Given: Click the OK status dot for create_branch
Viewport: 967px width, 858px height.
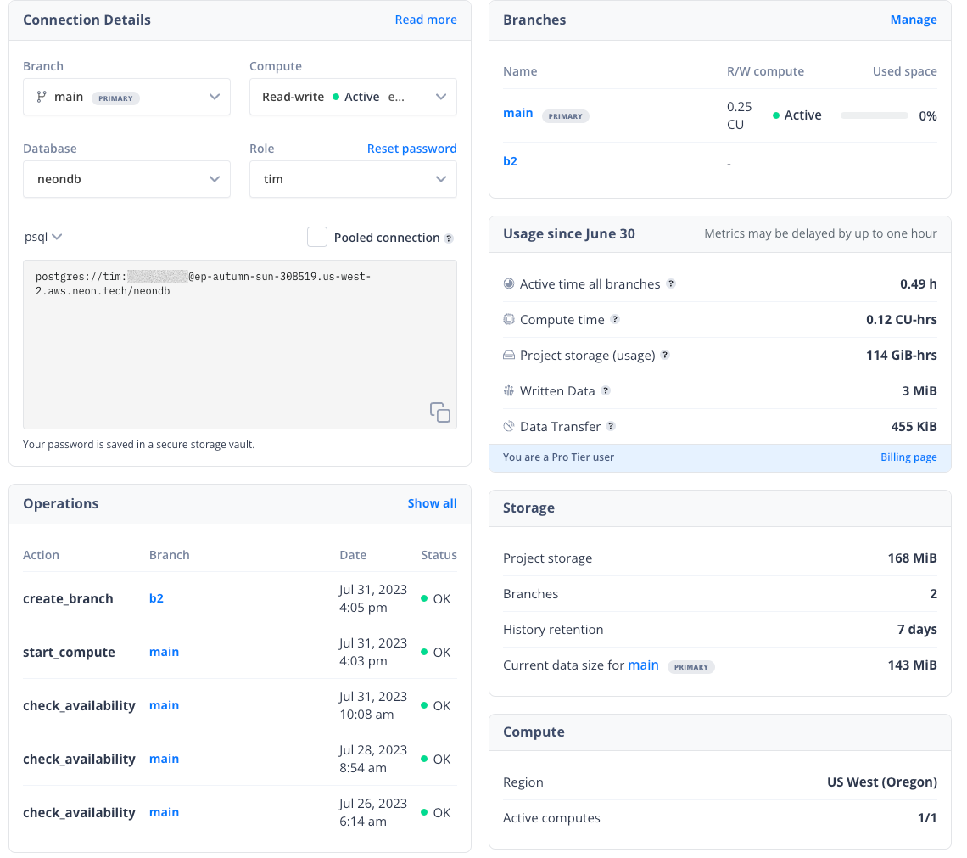Looking at the screenshot, I should pos(423,598).
